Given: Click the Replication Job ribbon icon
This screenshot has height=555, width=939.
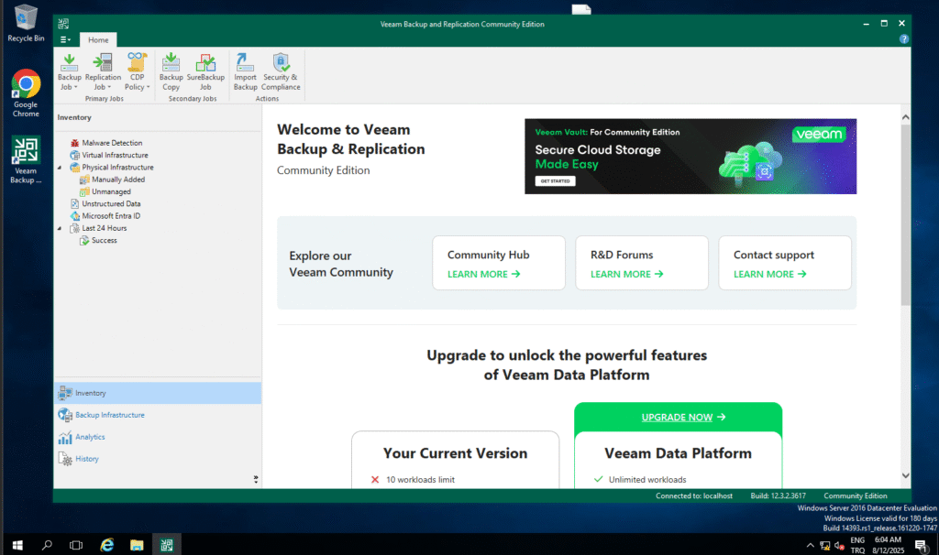Looking at the screenshot, I should pyautogui.click(x=103, y=63).
